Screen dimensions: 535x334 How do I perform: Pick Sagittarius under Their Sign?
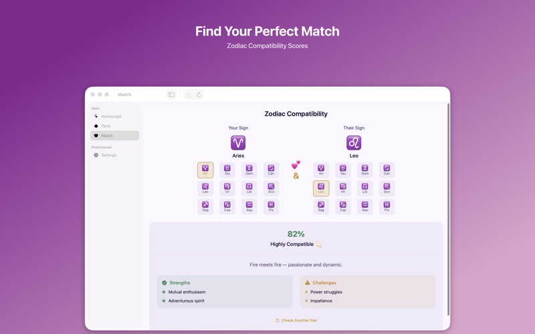click(321, 206)
